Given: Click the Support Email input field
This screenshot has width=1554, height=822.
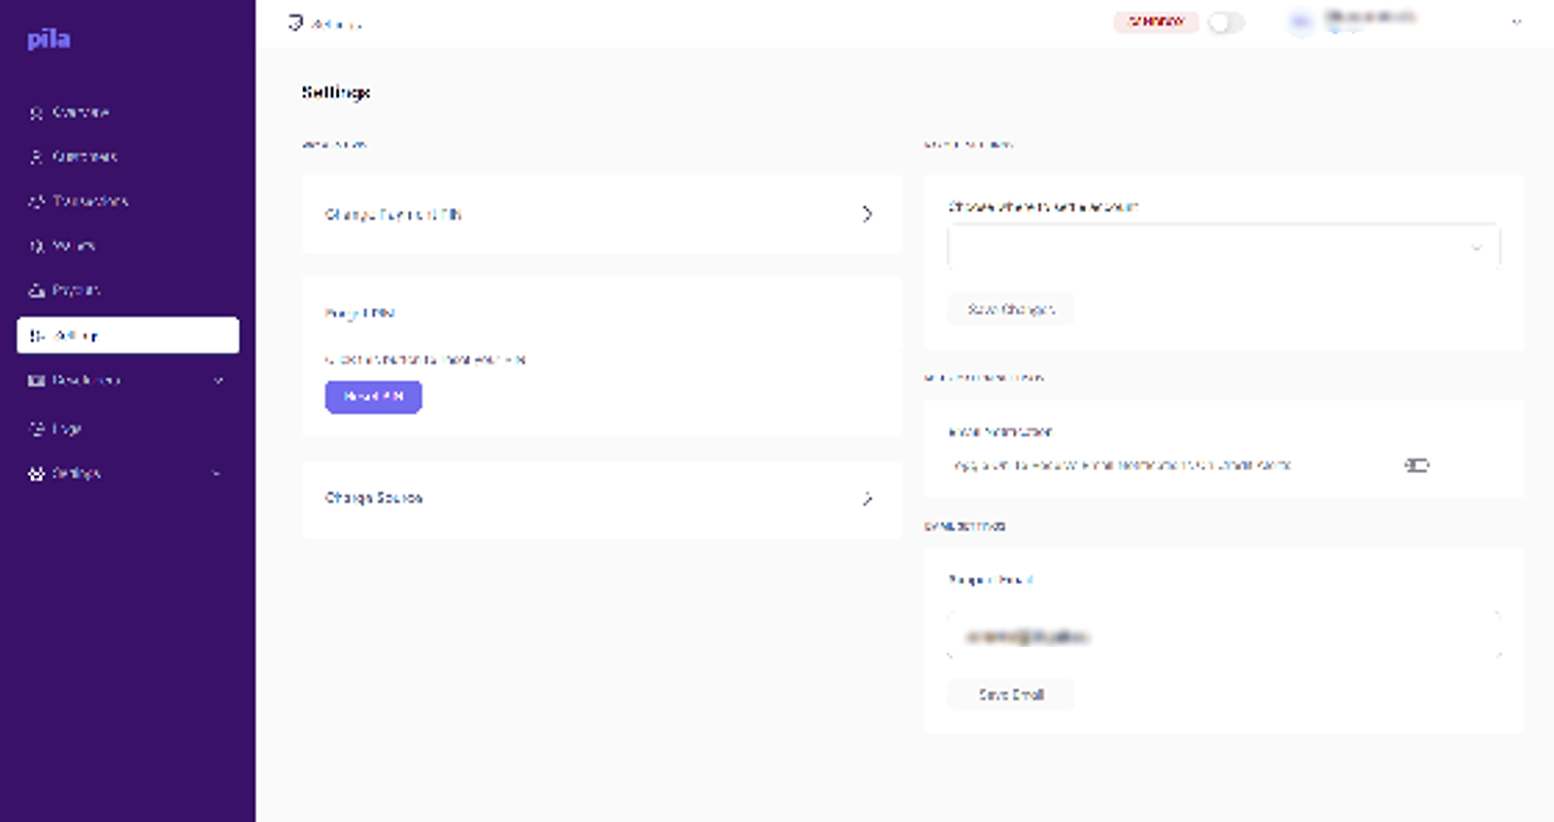Looking at the screenshot, I should 1224,636.
